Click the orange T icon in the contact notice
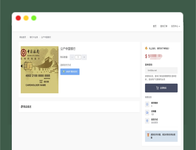The width and height of the screenshot is (196, 150). coord(148,136)
